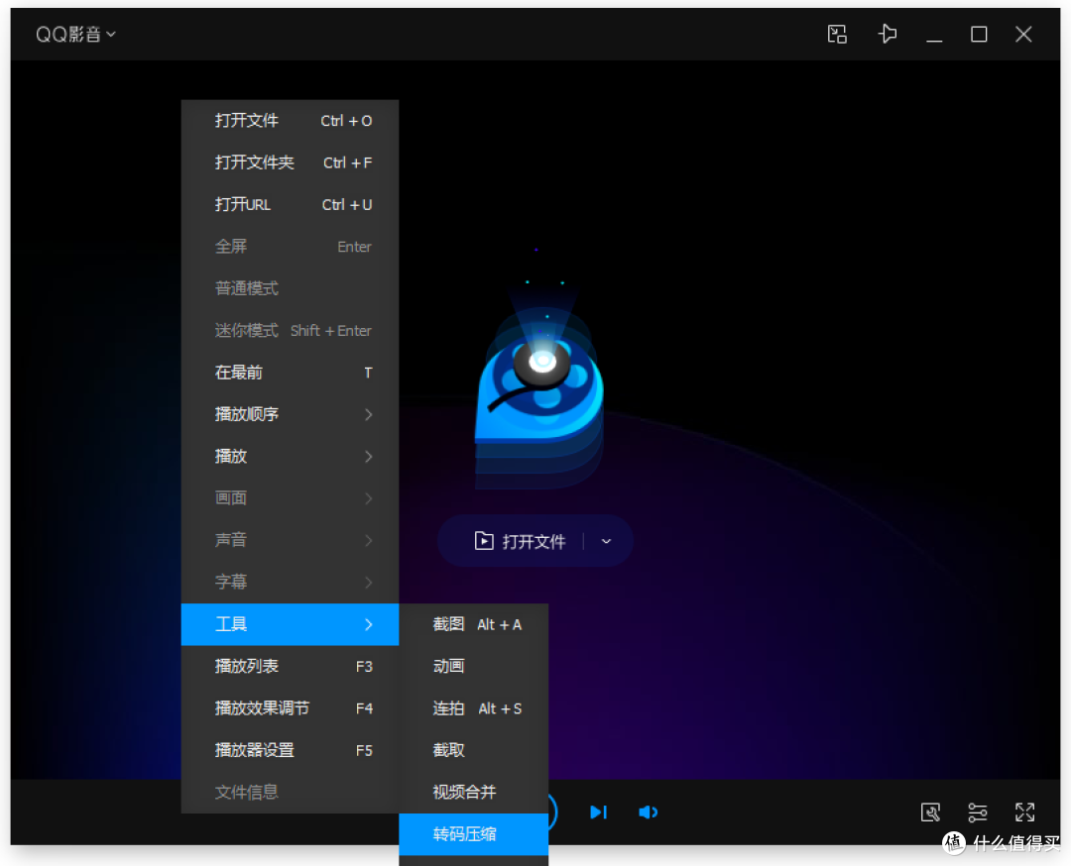Select 转码压缩 in the tools submenu
The width and height of the screenshot is (1071, 866).
tap(473, 834)
